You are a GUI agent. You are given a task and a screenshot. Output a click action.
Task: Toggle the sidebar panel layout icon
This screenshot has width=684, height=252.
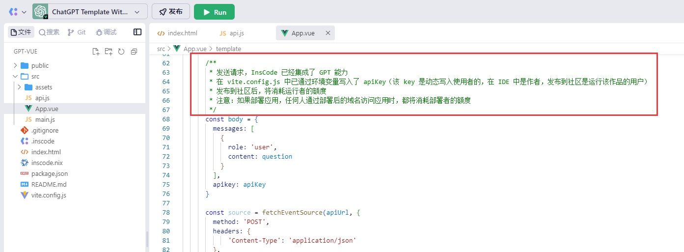tap(137, 32)
